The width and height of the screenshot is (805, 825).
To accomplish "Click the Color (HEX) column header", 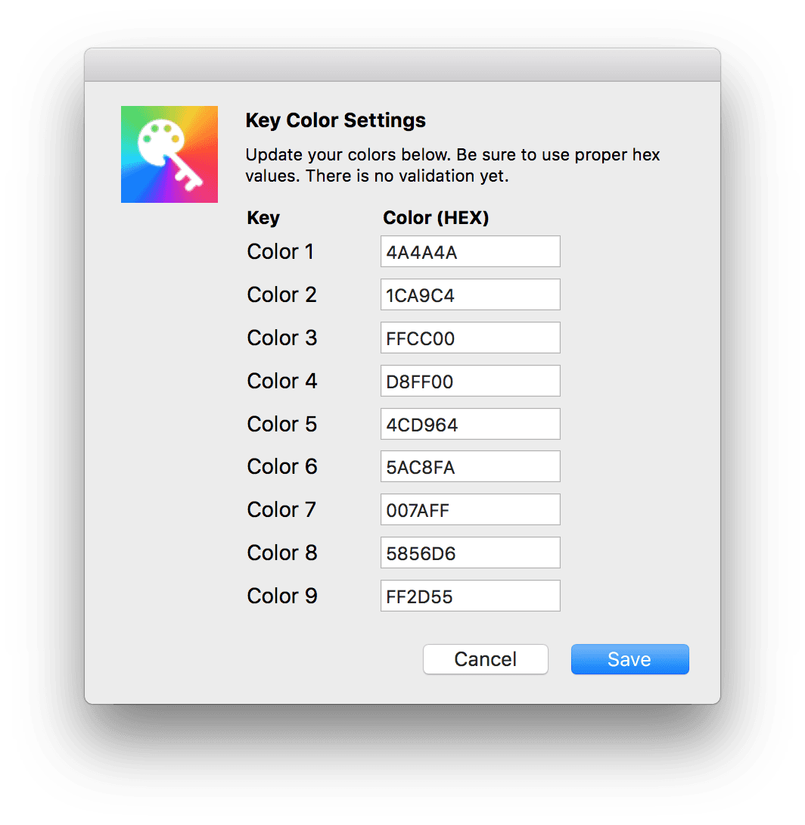I will 436,217.
